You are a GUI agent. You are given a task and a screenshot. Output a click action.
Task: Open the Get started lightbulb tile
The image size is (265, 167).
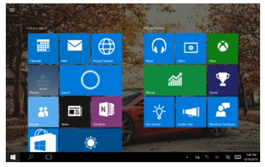coord(159,112)
